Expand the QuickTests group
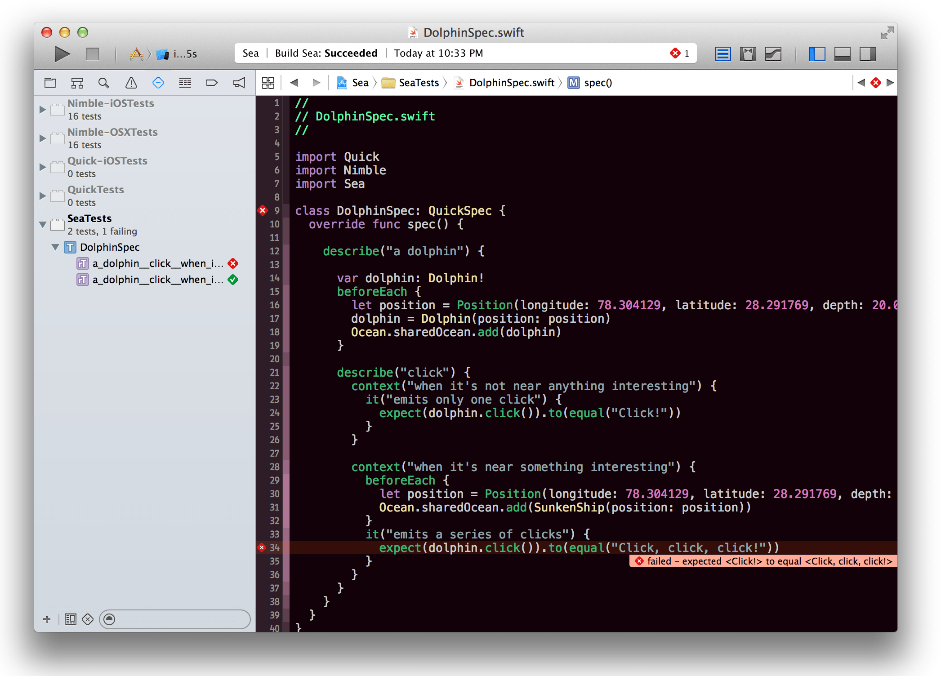 43,196
